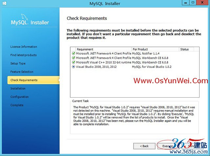This screenshot has height=156, width=210.
Task: Click the installer icon in title bar corner
Action: tap(4, 3)
